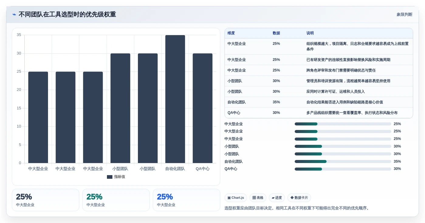Click the QA中心 bar in the chart
This screenshot has height=223, width=425.
pyautogui.click(x=203, y=108)
